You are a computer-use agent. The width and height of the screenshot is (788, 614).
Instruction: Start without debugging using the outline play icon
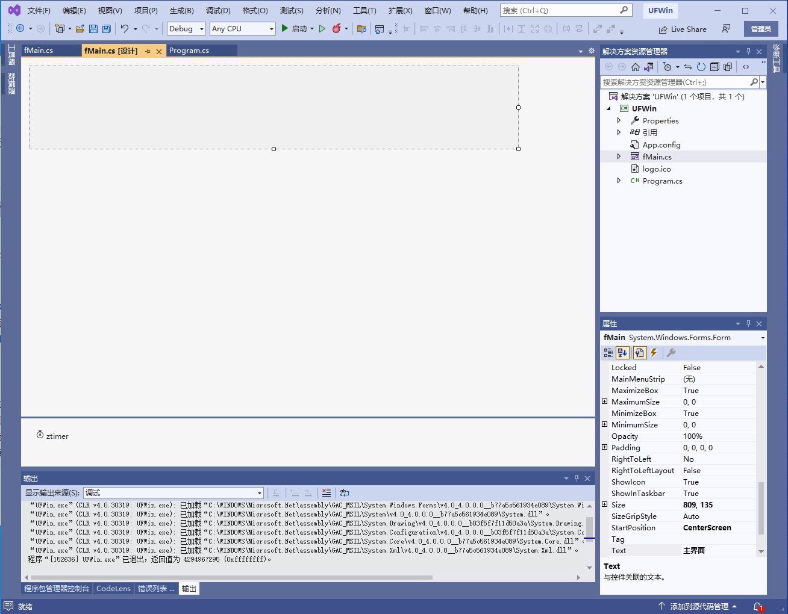coord(322,28)
